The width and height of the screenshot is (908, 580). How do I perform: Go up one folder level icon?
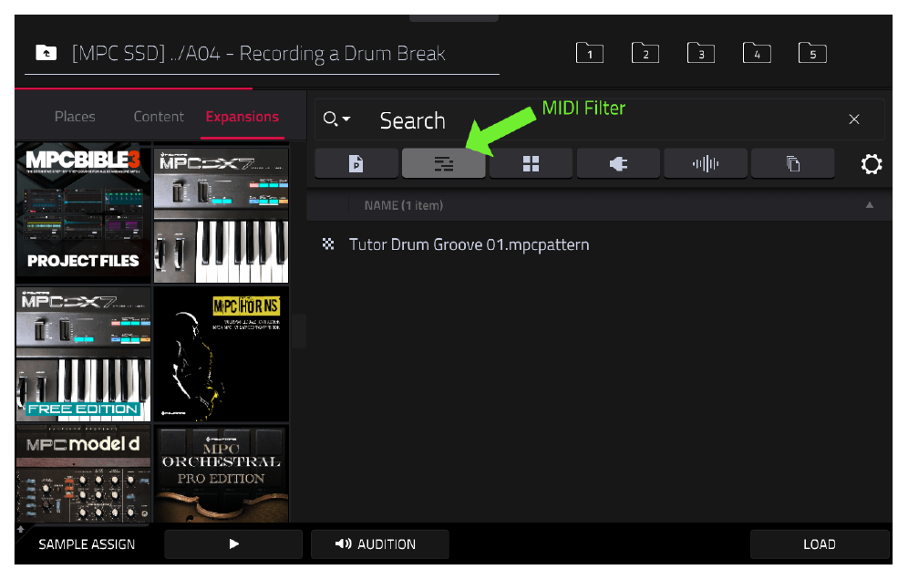point(46,53)
